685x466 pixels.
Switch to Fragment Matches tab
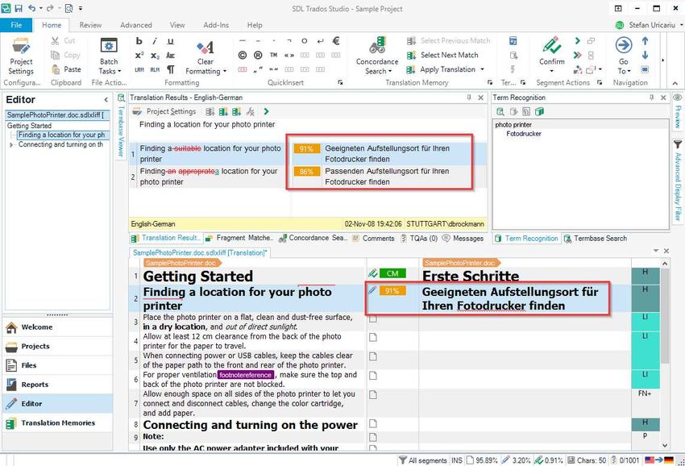point(239,238)
